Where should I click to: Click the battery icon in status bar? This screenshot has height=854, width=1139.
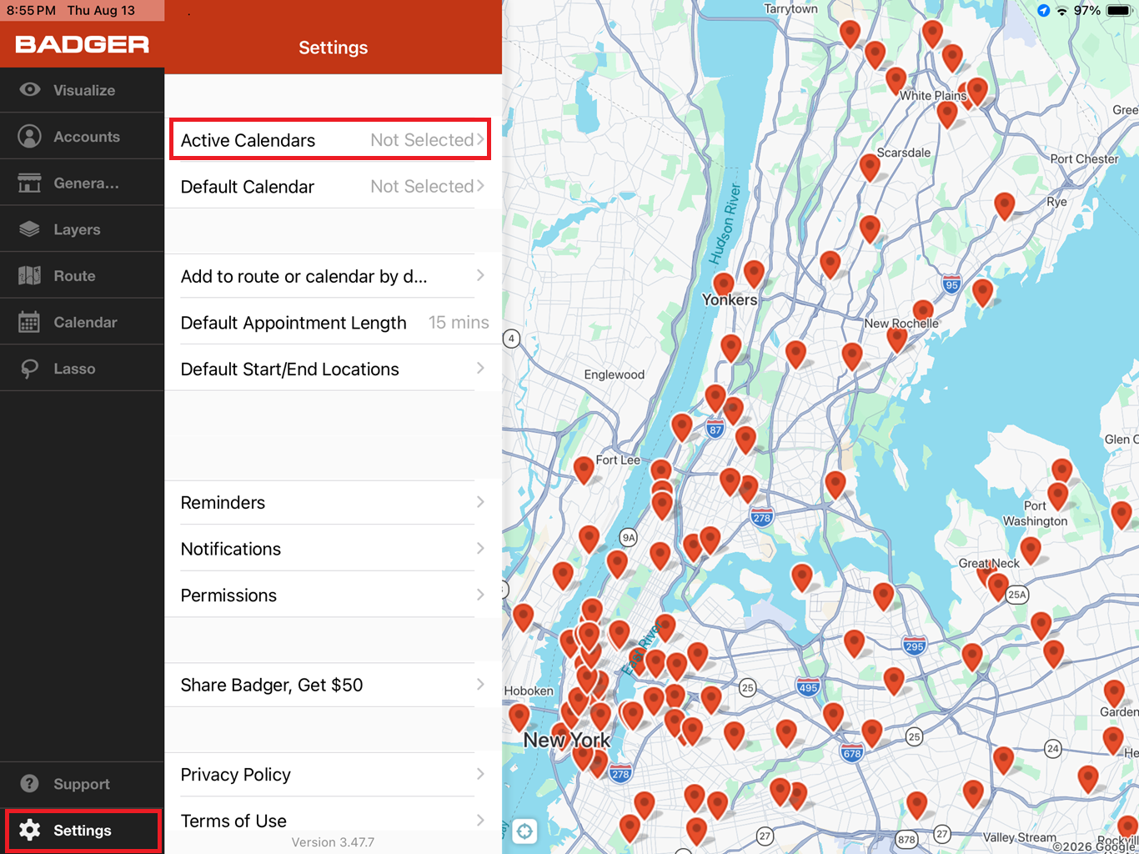tap(1119, 11)
